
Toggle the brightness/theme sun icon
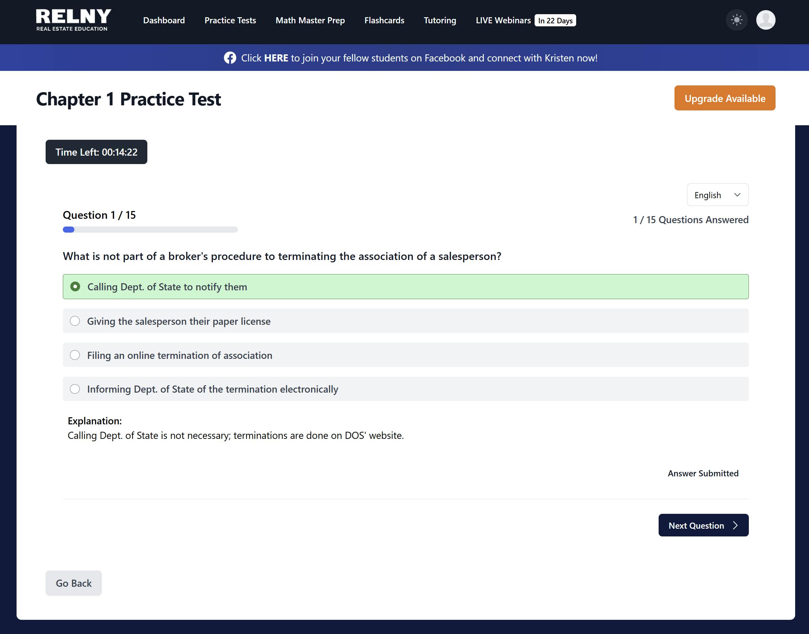[x=736, y=20]
